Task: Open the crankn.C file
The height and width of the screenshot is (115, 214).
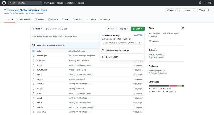Action: click(40, 84)
